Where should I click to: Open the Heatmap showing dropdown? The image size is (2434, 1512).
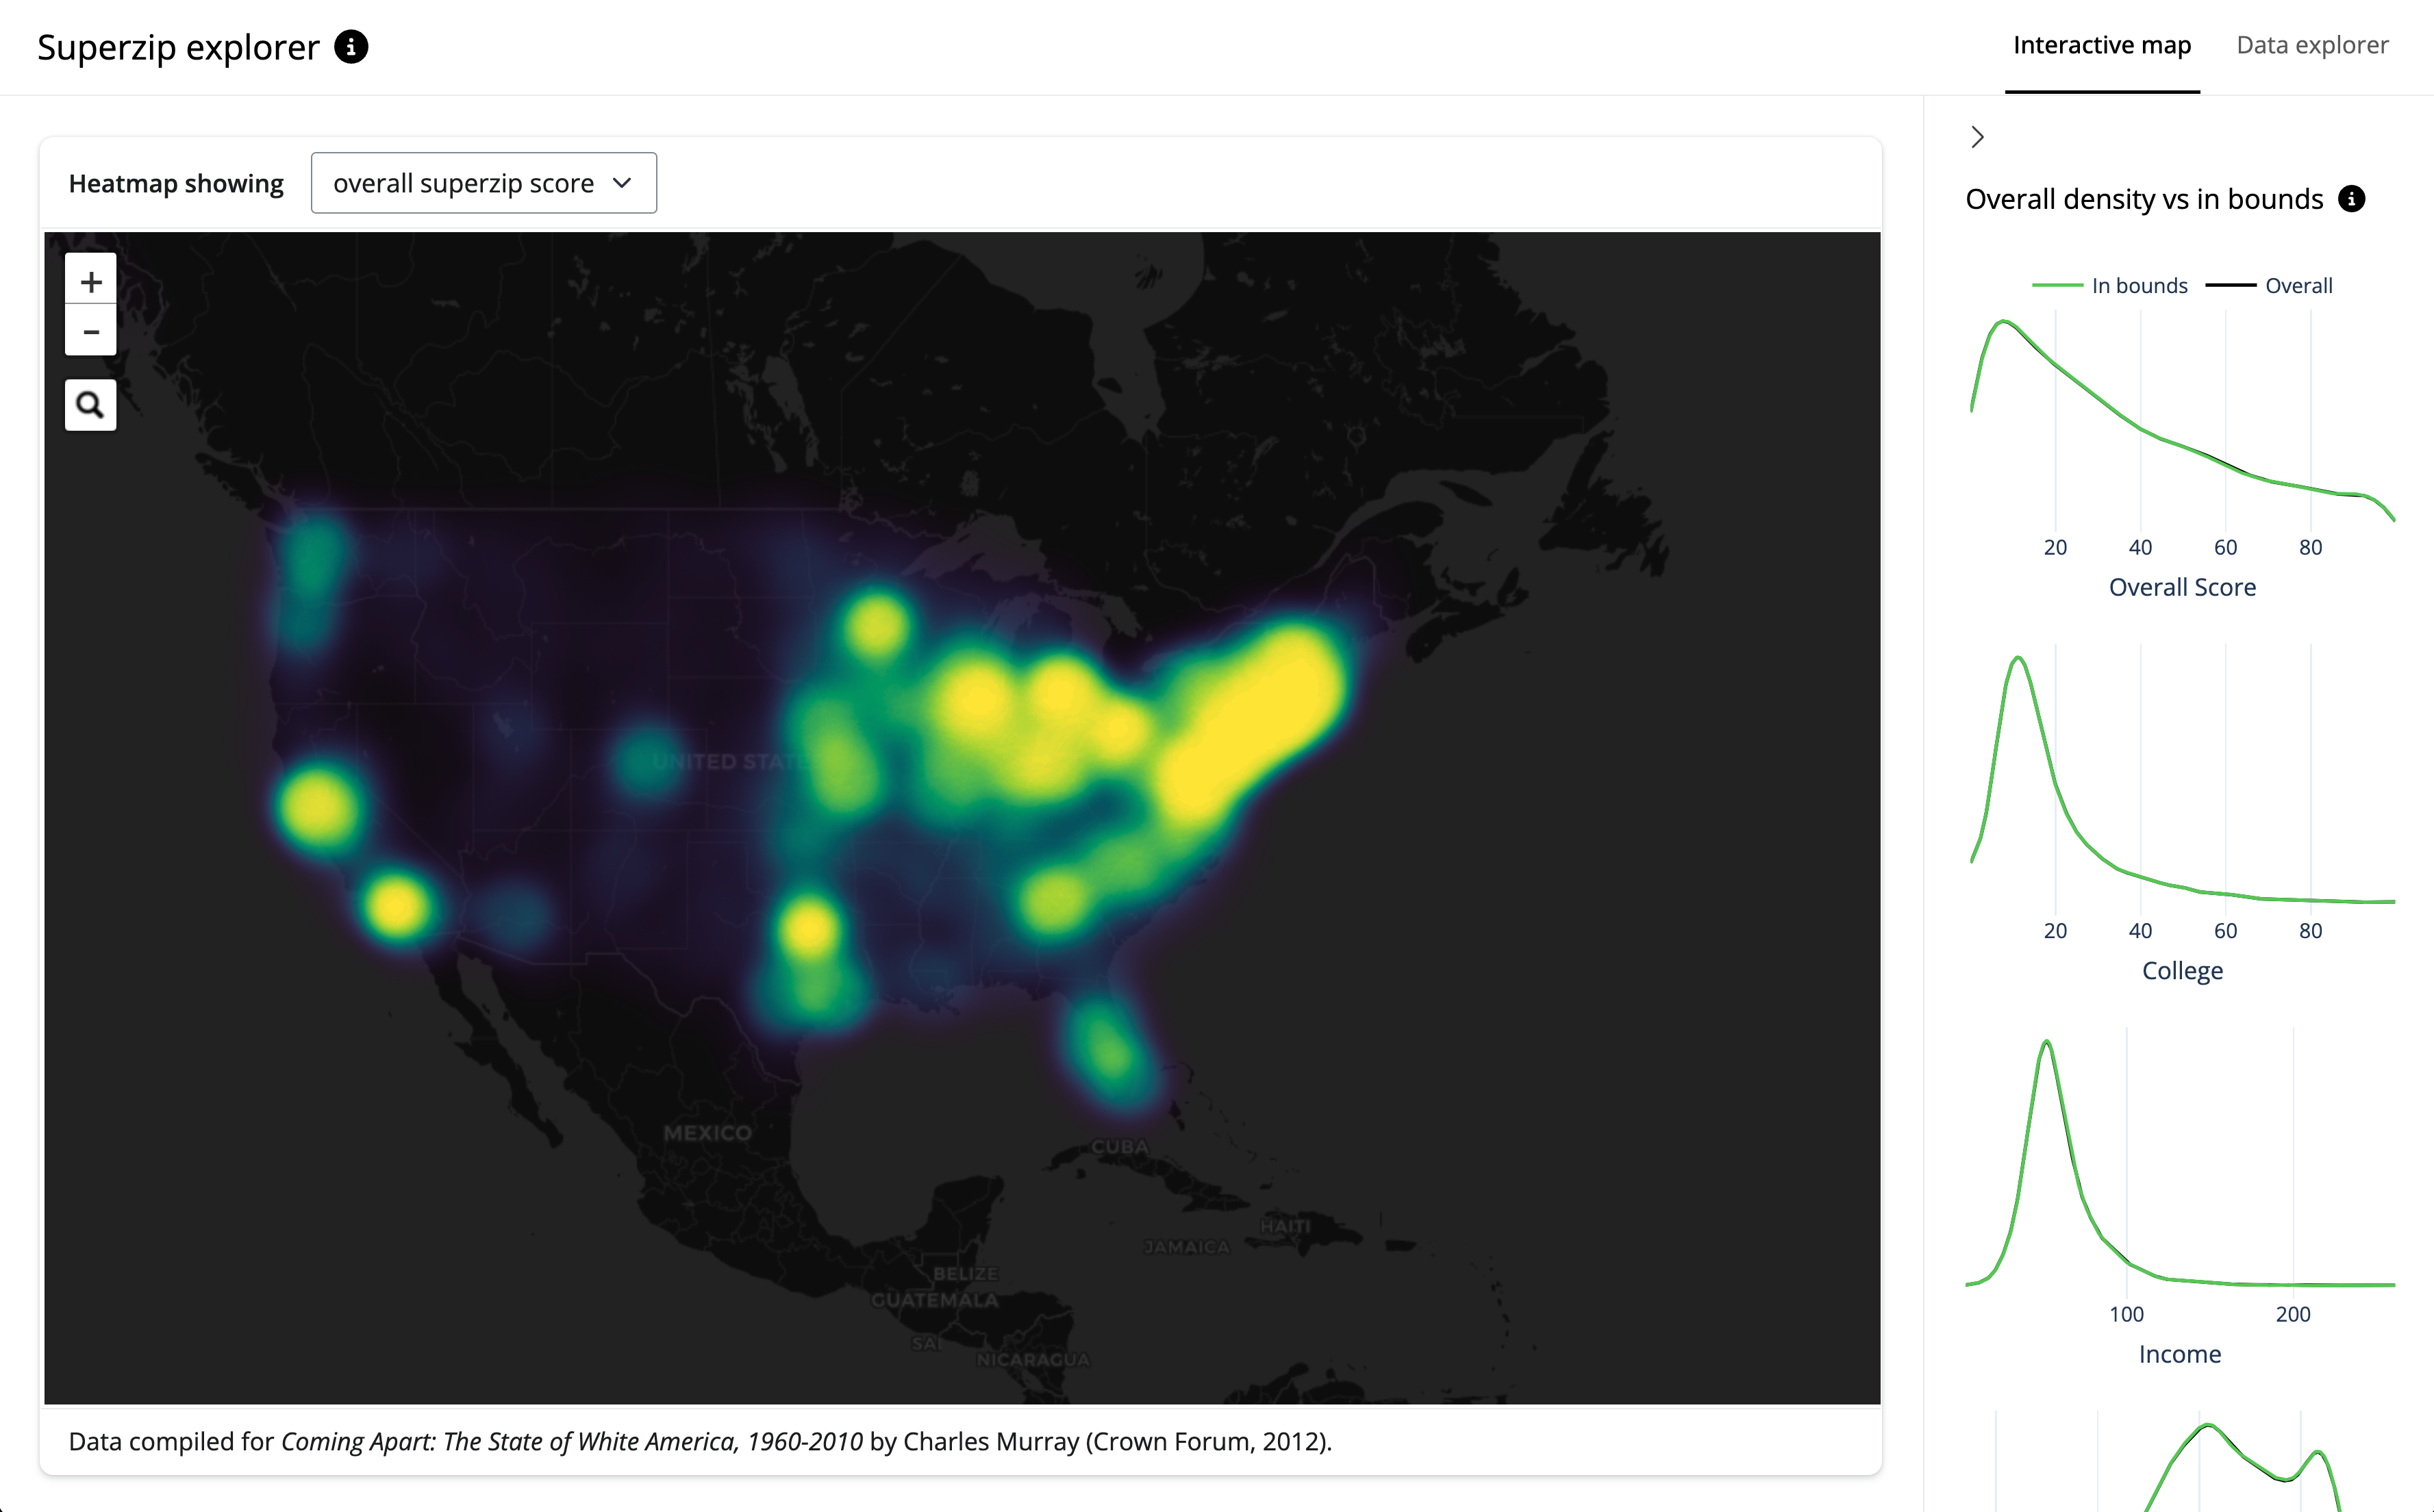tap(483, 183)
